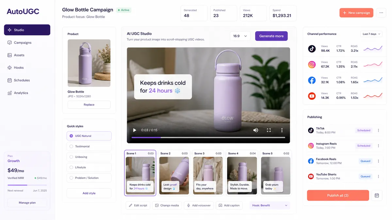This screenshot has height=220, width=392.
Task: Click Add voiceover below the scenes
Action: click(199, 205)
